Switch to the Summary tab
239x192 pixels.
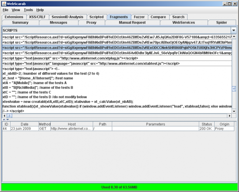(20, 23)
